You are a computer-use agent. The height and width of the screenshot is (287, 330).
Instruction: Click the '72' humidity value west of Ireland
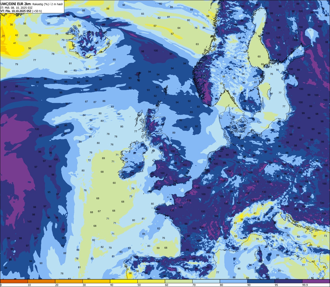[89, 160]
